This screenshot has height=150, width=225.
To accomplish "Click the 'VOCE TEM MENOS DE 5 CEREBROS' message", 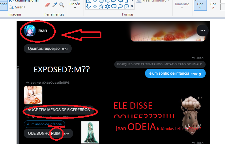I will [59, 110].
